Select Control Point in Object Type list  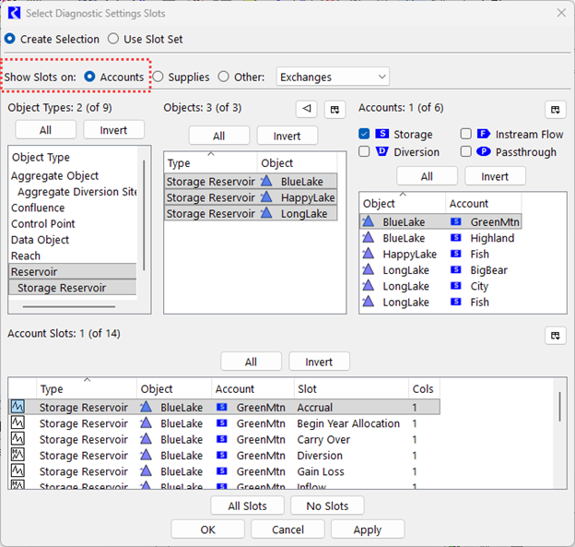43,224
